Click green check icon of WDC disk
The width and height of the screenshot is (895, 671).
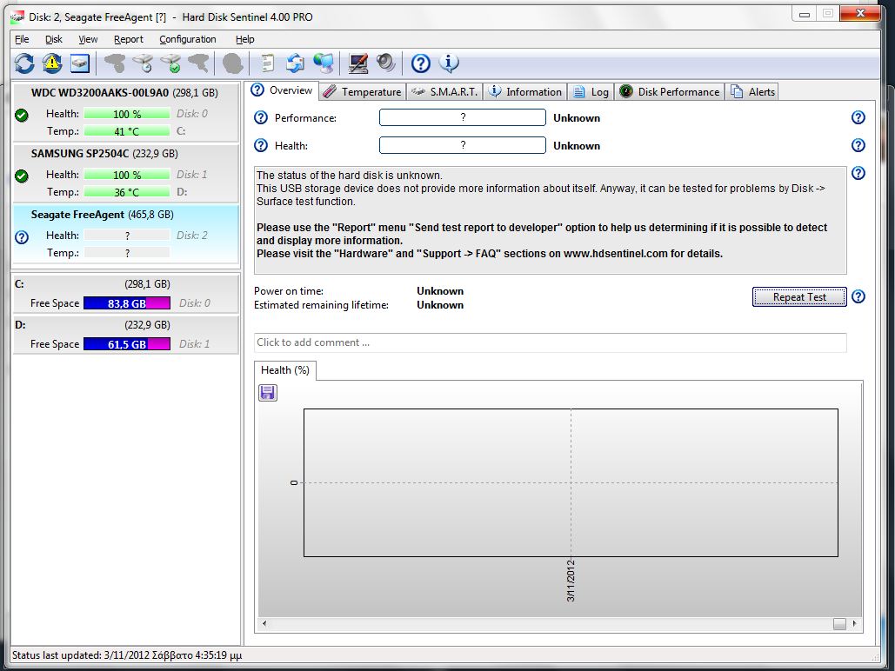[x=22, y=116]
